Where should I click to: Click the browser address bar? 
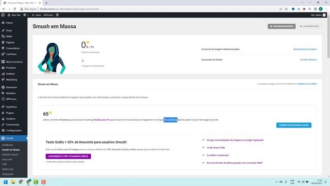pos(147,9)
